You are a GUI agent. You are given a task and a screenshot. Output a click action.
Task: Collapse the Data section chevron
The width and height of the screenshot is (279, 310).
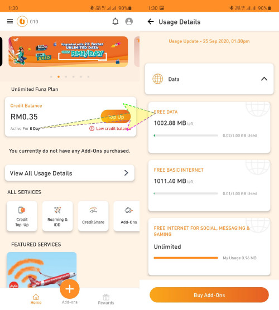tap(264, 79)
